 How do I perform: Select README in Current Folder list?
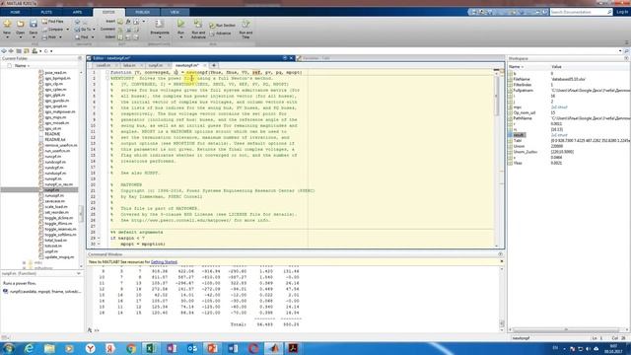52,134
